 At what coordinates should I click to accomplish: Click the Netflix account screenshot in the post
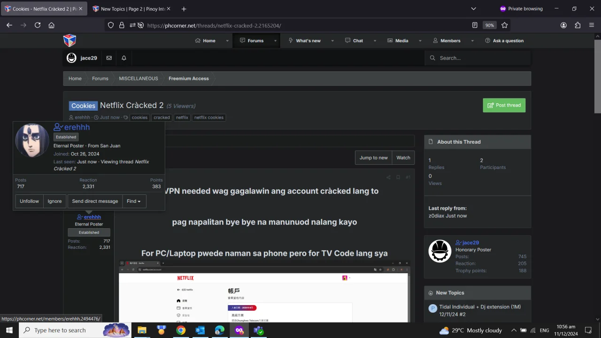tap(264, 292)
